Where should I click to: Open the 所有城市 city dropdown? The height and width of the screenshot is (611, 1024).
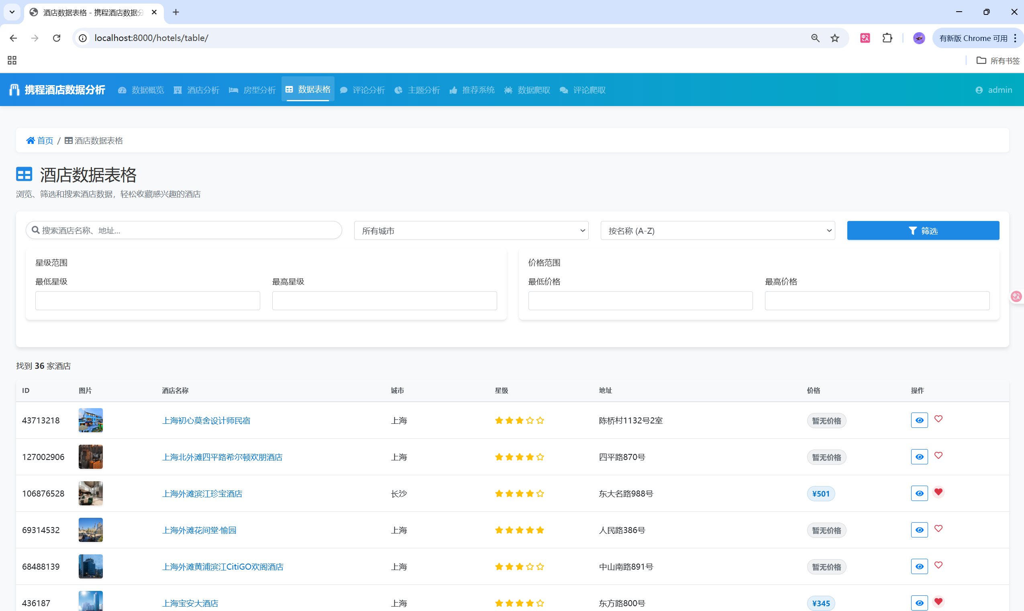pyautogui.click(x=471, y=231)
